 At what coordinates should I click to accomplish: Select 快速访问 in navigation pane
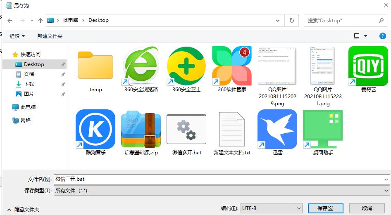pyautogui.click(x=30, y=54)
